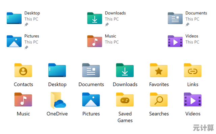Select the "Music" name above "This PC"
This screenshot has width=216, height=134.
[x=110, y=36]
